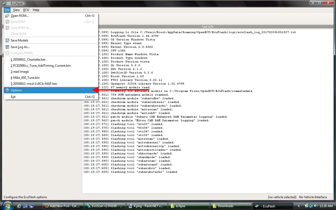The height and width of the screenshot is (210, 336).
Task: Click Show Desktop quick launch icon
Action: (x=25, y=206)
